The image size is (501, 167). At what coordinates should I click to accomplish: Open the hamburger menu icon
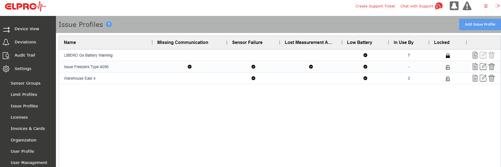486,6
